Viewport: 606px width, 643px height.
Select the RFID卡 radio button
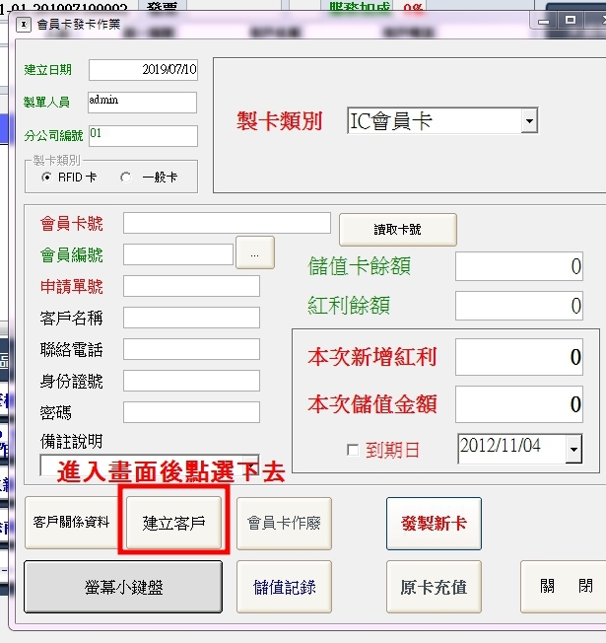pos(46,178)
